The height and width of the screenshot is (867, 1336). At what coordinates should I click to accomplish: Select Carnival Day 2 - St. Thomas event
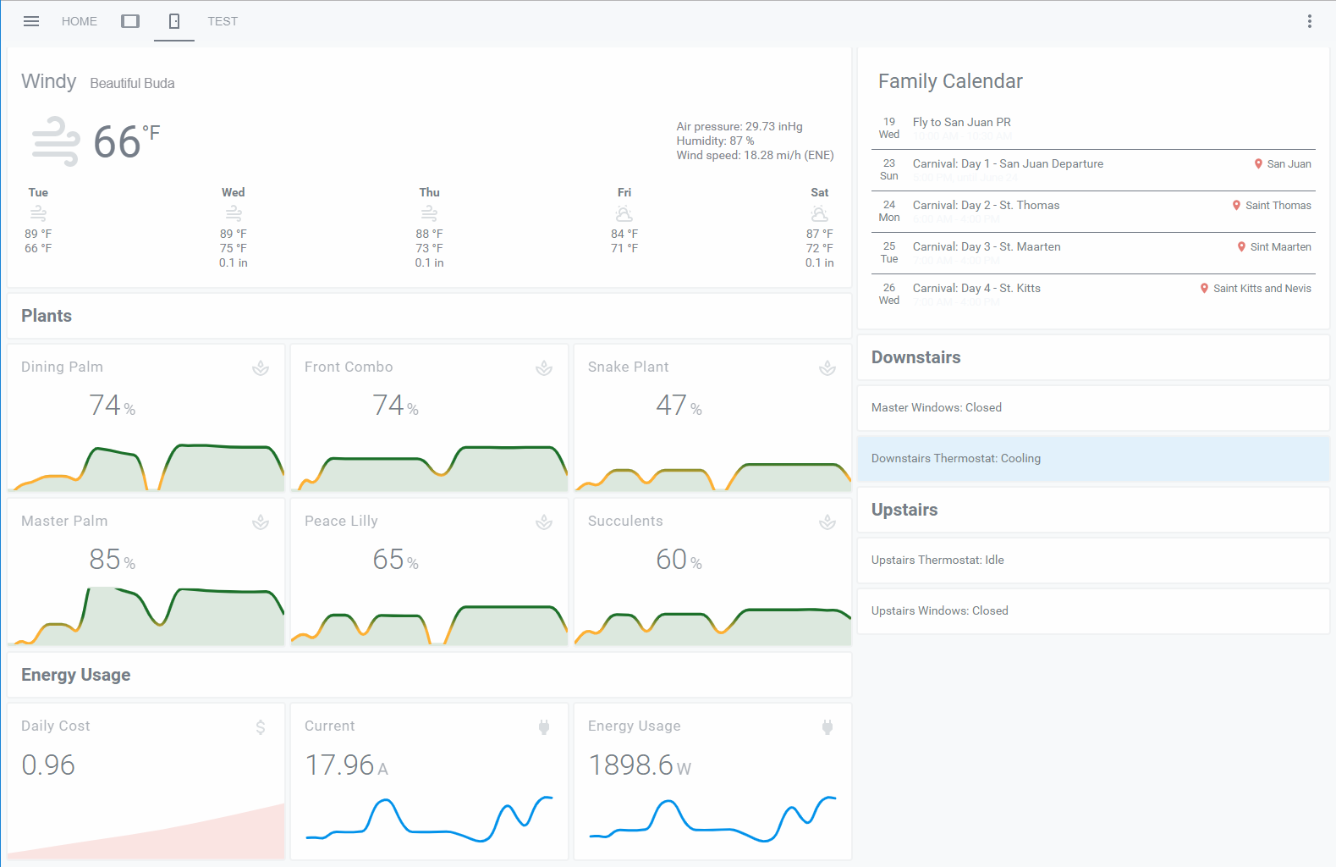(986, 206)
